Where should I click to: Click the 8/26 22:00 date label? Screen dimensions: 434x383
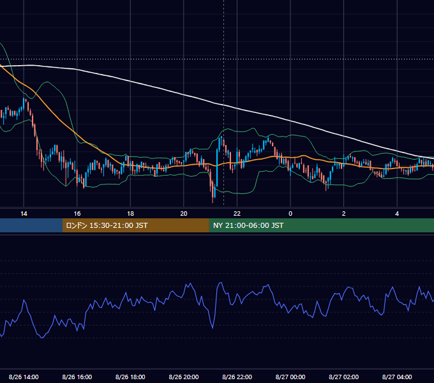coord(237,377)
